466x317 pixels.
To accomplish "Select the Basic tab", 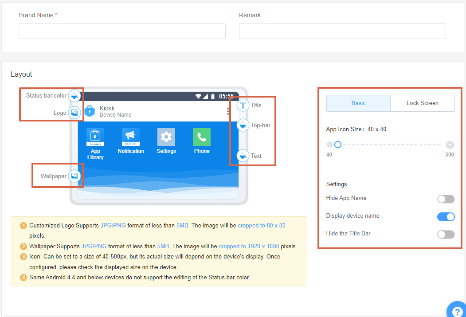I will click(x=358, y=103).
